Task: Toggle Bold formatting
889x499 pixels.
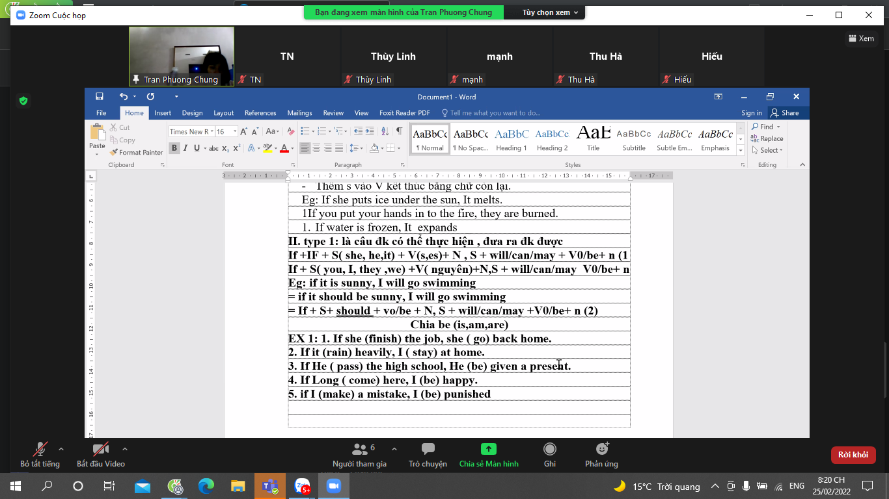Action: (174, 148)
